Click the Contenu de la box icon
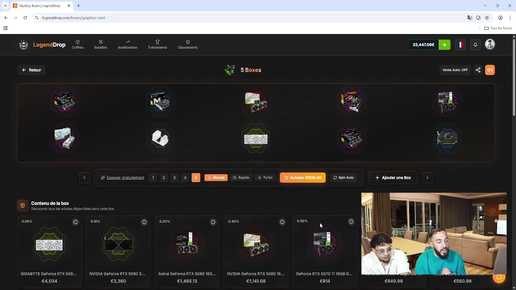Screen dimensions: 516x290 point(23,205)
